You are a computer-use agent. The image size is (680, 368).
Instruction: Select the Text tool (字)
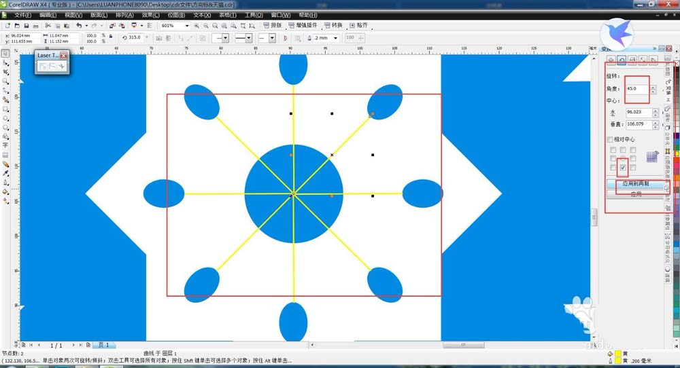click(5, 145)
